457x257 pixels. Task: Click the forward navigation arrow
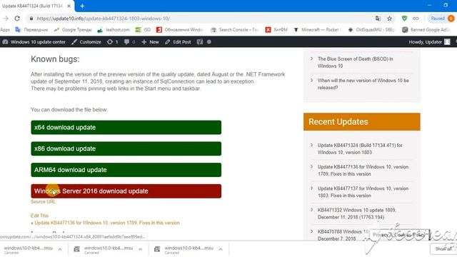pos(6,19)
